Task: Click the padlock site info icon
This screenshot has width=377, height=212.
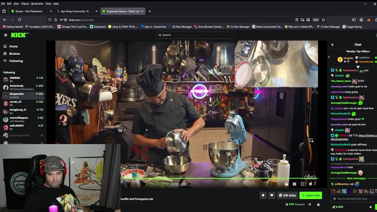Action: (x=56, y=20)
